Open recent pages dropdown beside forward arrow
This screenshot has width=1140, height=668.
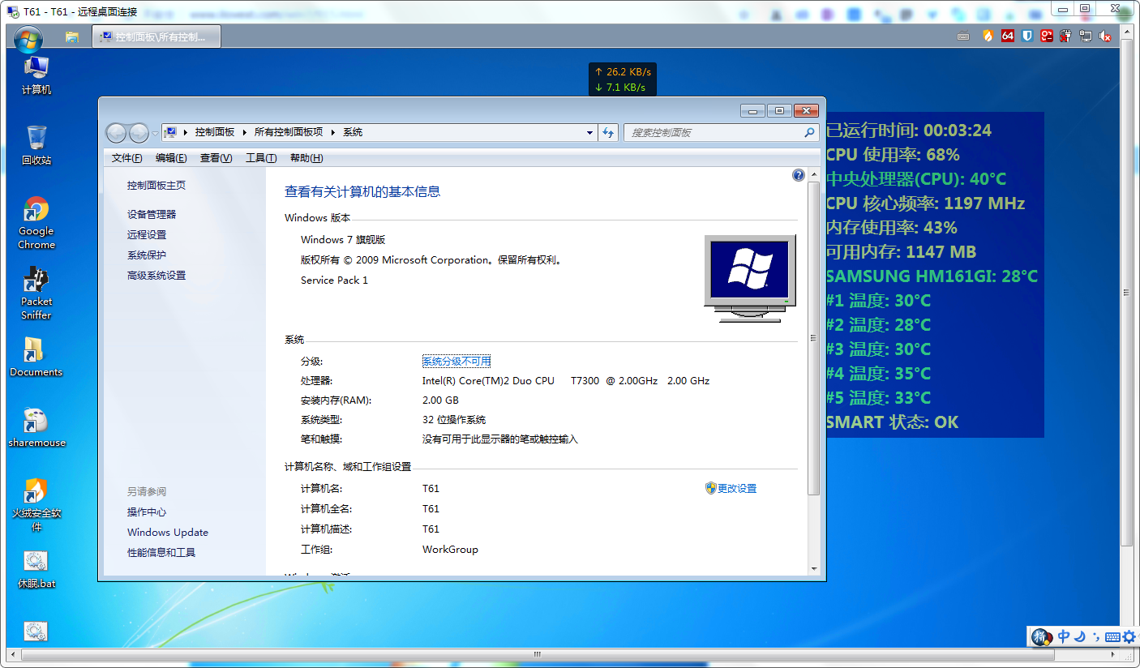tap(155, 133)
